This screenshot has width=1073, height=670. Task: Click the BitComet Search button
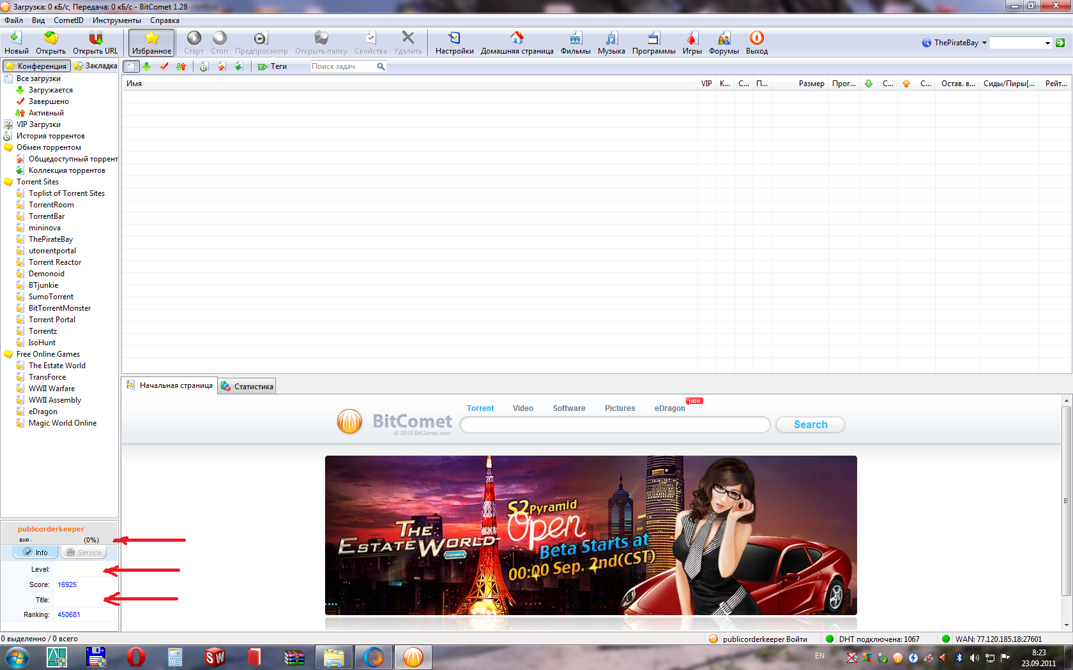pyautogui.click(x=810, y=425)
